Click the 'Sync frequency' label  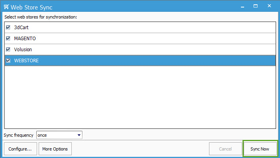[x=19, y=135]
